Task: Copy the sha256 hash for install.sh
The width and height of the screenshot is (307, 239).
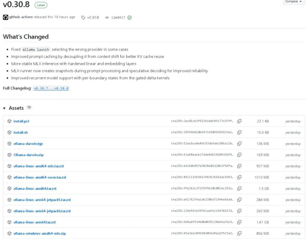Action: [x=239, y=132]
